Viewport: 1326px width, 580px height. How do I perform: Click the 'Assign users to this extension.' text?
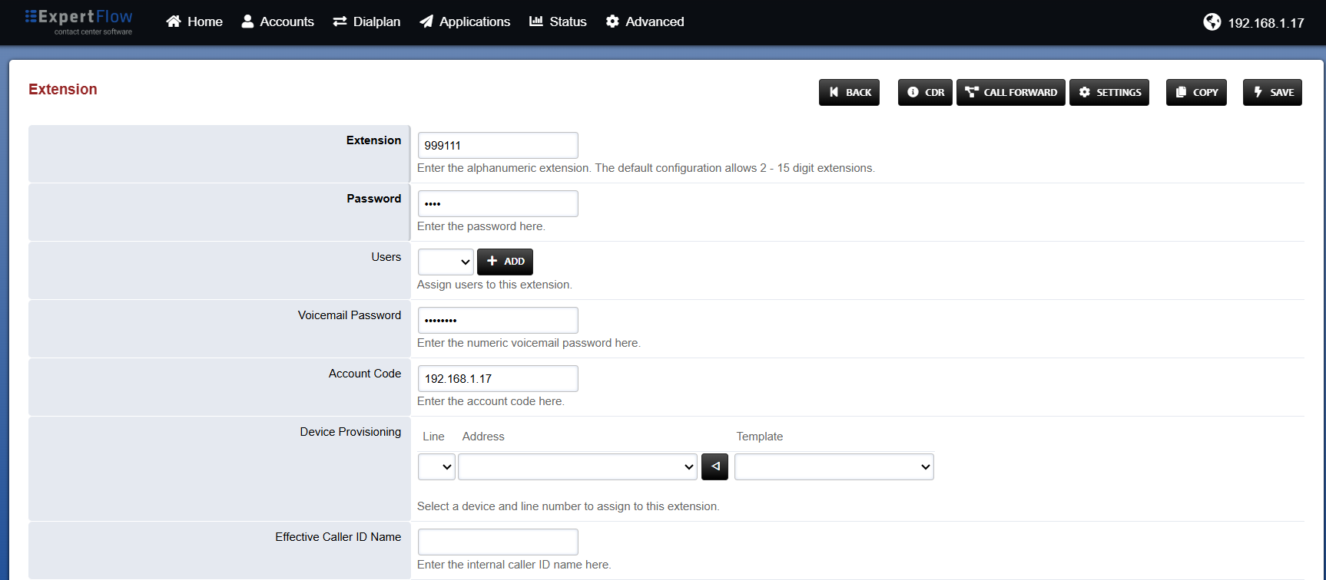coord(495,285)
